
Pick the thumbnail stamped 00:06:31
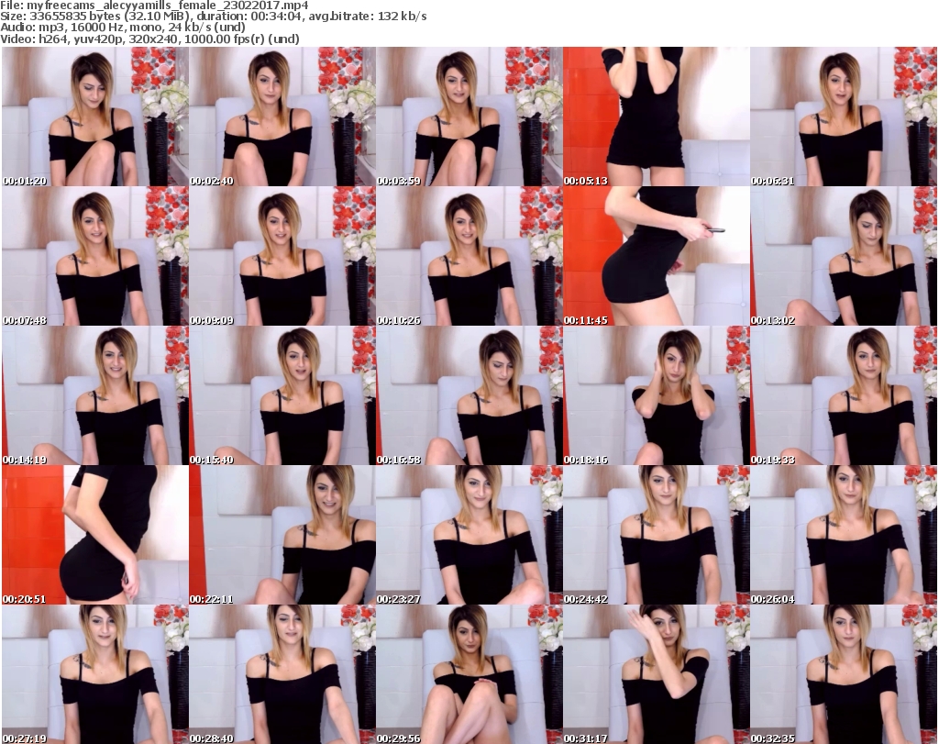pyautogui.click(x=844, y=117)
